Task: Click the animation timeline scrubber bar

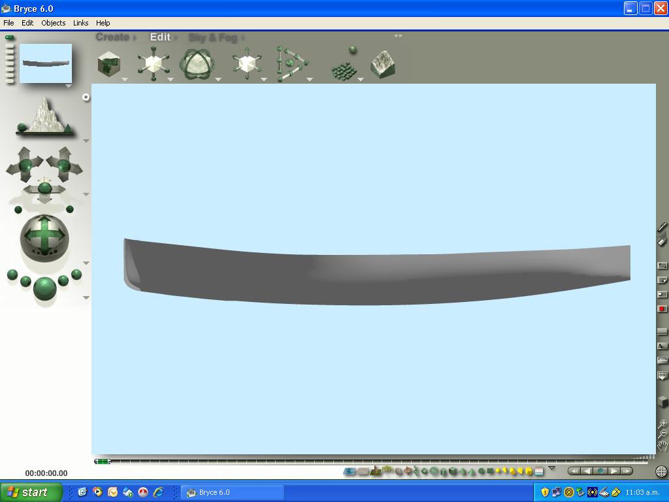Action: coord(372,461)
